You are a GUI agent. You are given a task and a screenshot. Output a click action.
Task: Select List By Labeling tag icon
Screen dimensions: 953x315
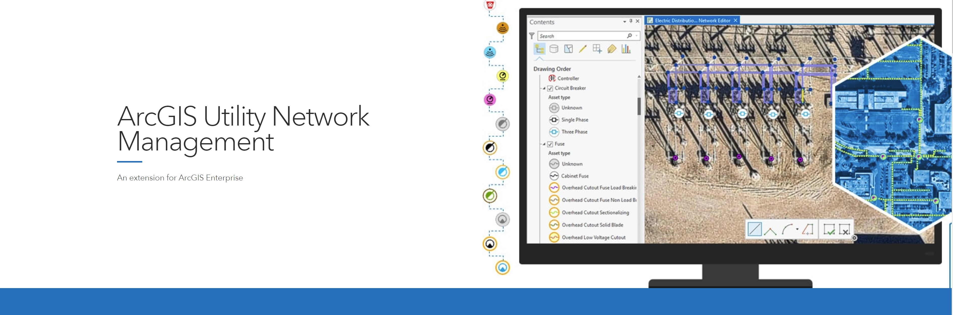tap(612, 49)
